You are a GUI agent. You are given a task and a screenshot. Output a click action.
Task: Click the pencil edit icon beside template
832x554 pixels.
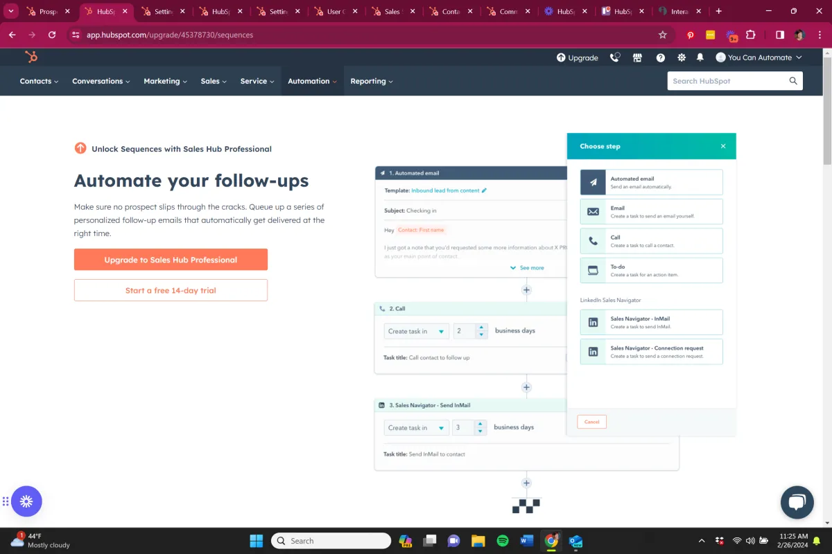pyautogui.click(x=485, y=190)
